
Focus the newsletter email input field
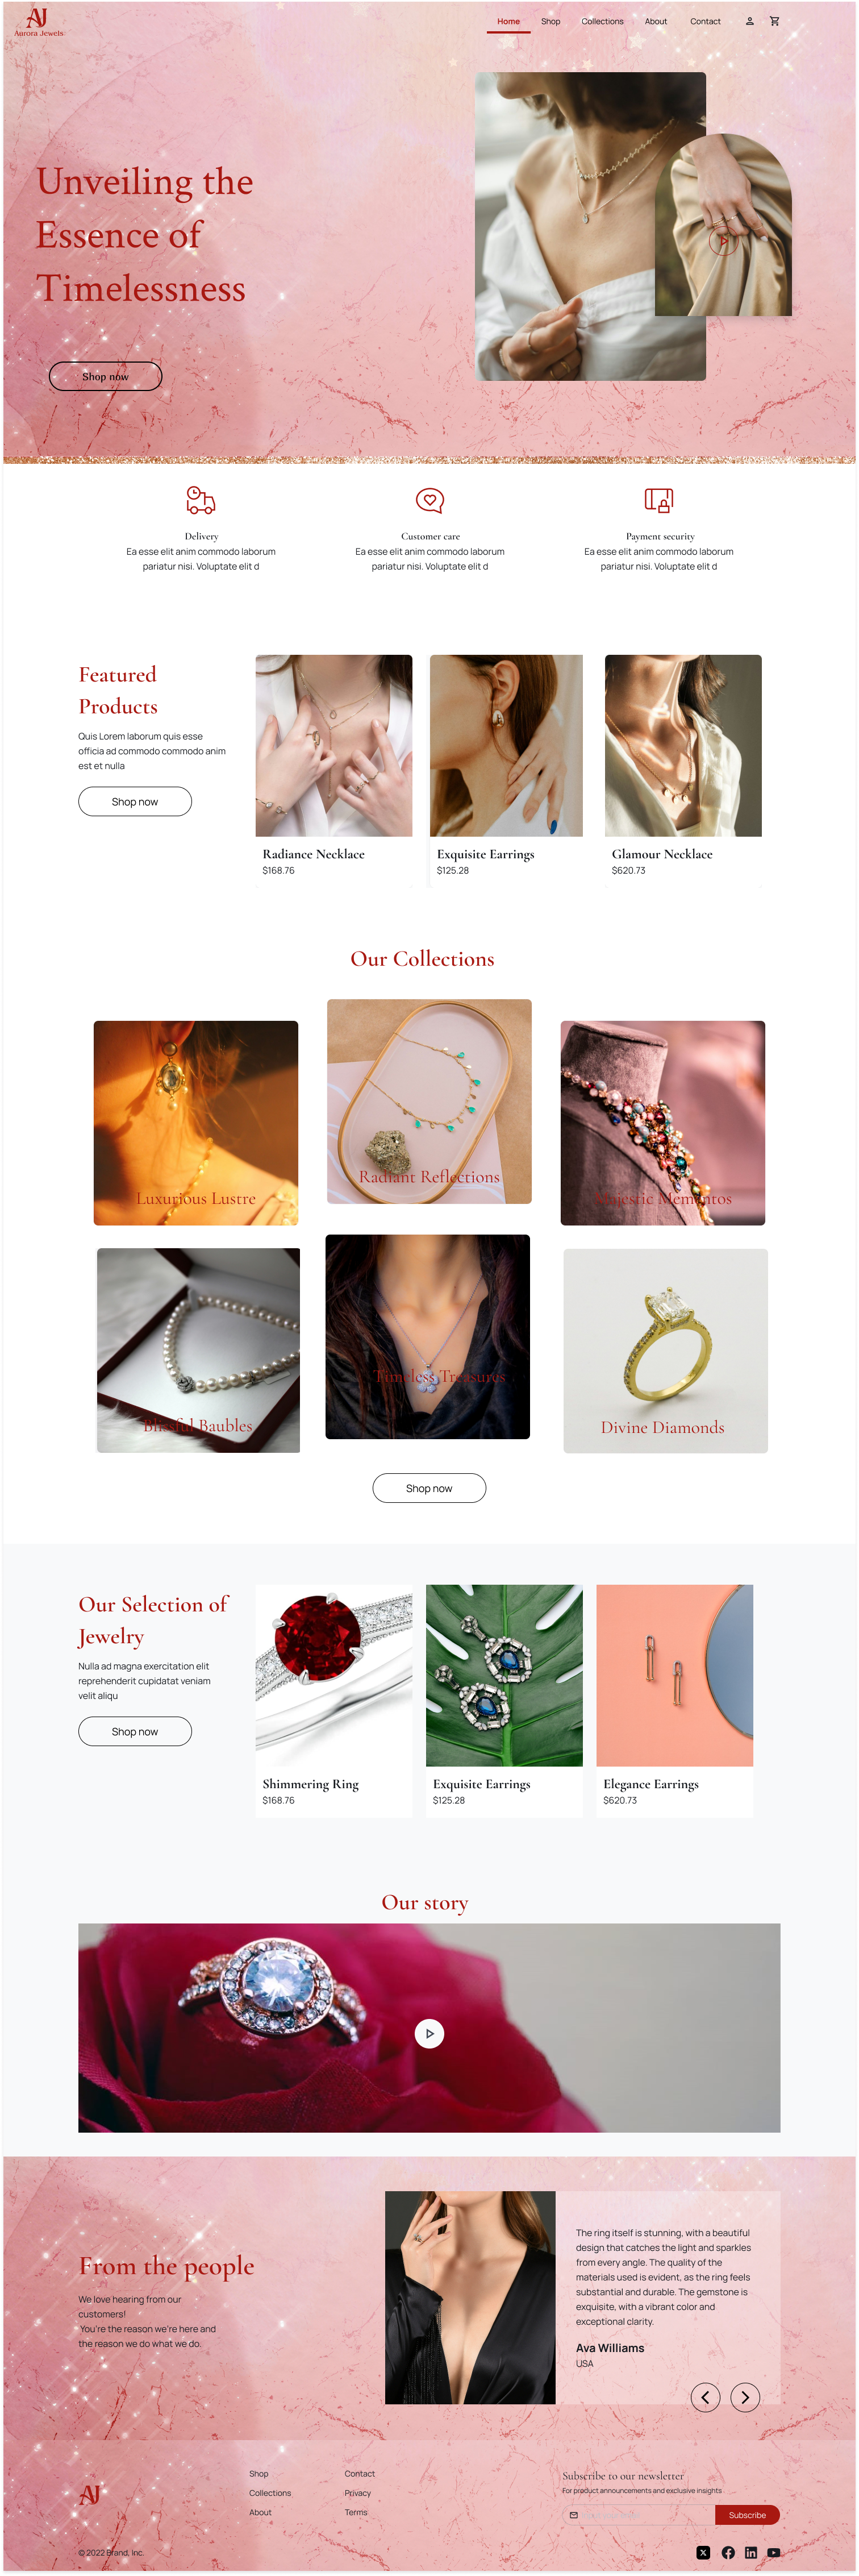(639, 2514)
